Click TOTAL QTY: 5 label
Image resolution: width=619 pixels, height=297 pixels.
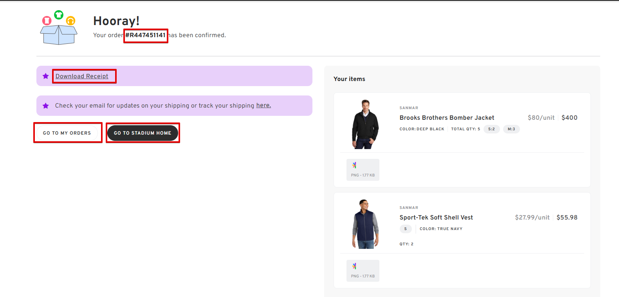(x=466, y=129)
